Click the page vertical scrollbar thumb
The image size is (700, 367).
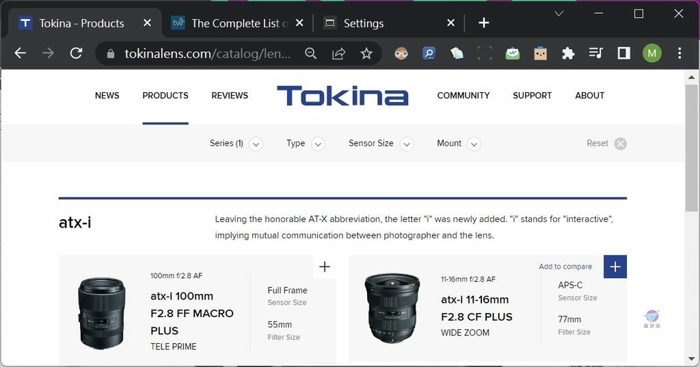click(691, 148)
